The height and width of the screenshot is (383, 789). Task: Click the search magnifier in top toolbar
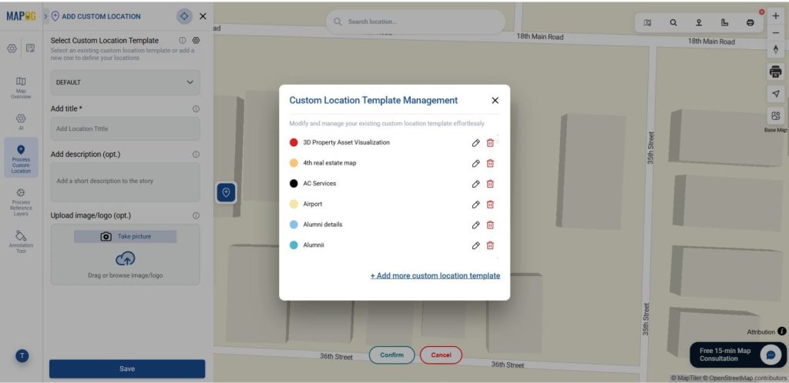673,22
